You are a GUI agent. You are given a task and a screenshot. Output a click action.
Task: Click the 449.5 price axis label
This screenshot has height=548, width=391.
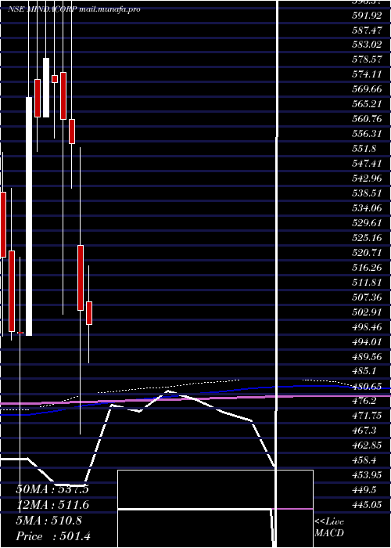(x=364, y=490)
